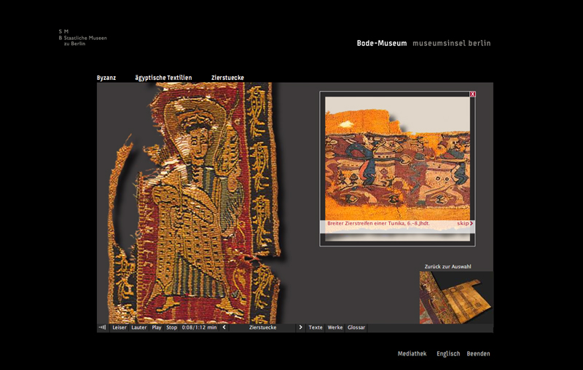Go to next section with right chevron
Screen dimensions: 583x370
(x=300, y=327)
